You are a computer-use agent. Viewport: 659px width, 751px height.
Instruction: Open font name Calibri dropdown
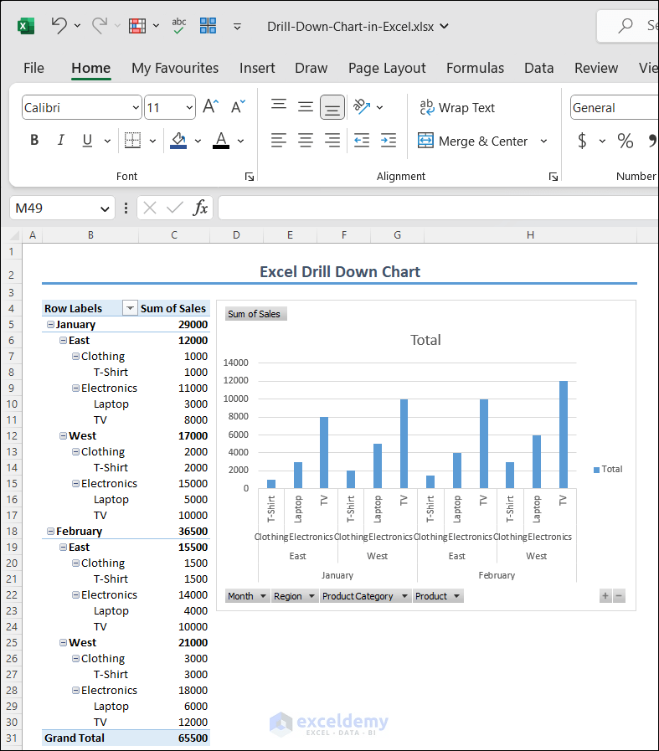click(136, 108)
